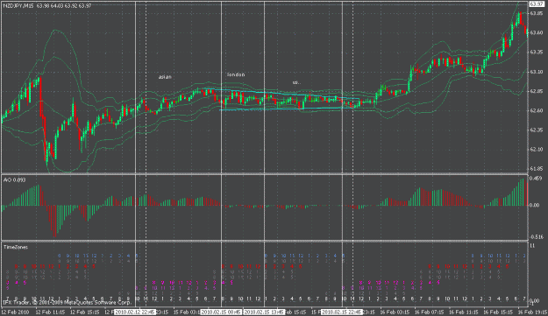Select the 'london' session label
548x316 pixels.
tap(236, 74)
